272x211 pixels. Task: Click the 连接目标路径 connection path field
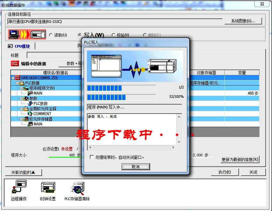[x=115, y=22]
